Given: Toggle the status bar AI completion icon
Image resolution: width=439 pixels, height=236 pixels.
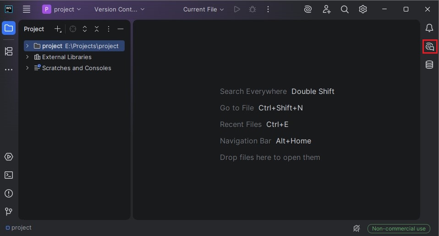Looking at the screenshot, I should 357,228.
